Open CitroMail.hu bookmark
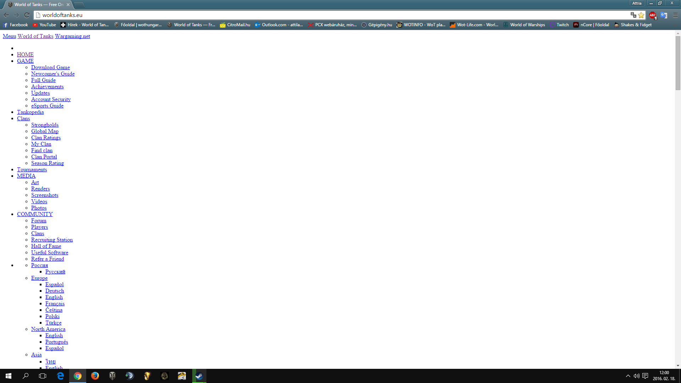The image size is (681, 383). [235, 25]
